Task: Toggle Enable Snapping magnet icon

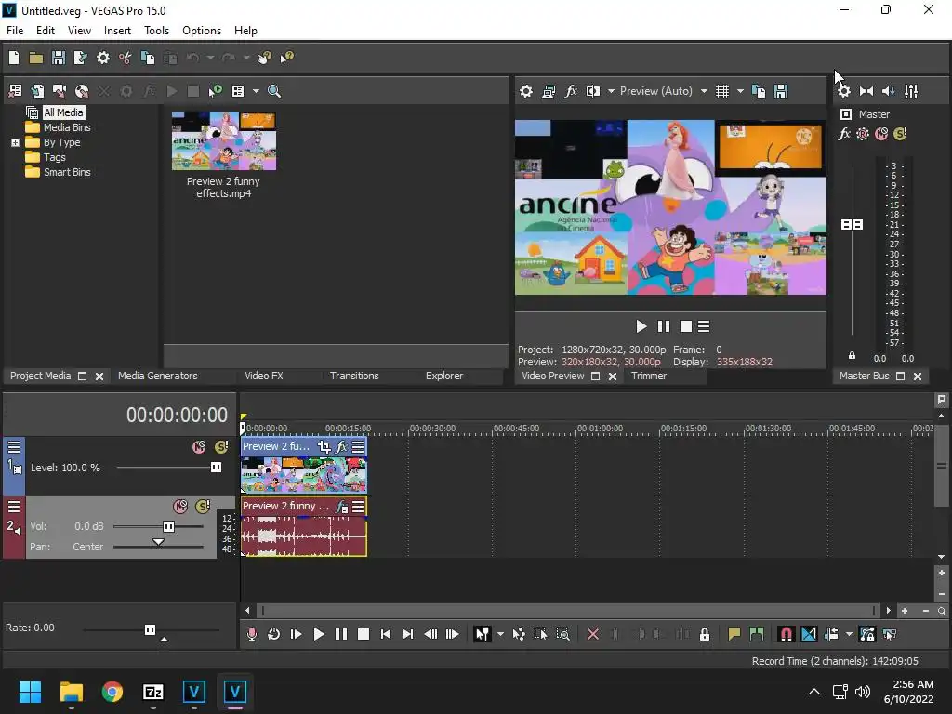Action: coord(786,634)
